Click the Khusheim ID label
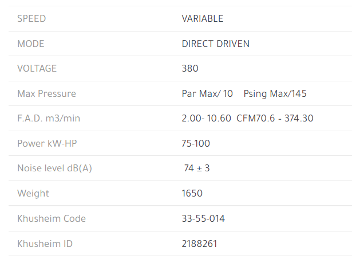 [45, 244]
